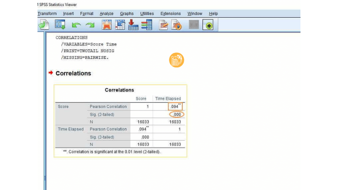Click Pearson Correlation label in Score row
338x190 pixels.
108,107
